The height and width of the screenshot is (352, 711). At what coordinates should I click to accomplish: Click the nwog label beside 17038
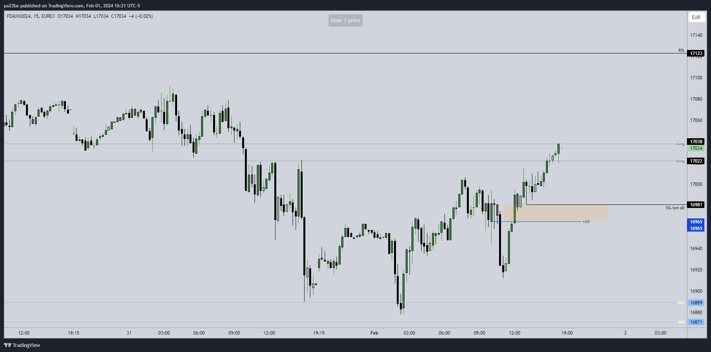(680, 144)
